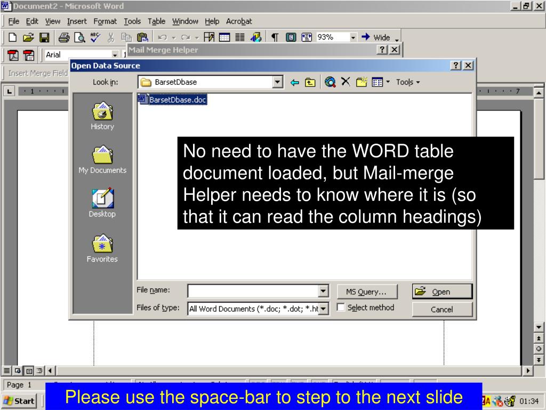Open Favorites in the places bar
Viewport: 546px width, 410px height.
[102, 248]
